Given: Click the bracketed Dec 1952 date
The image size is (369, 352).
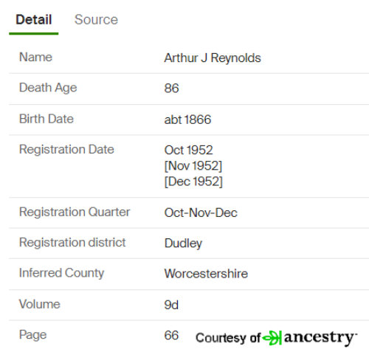Looking at the screenshot, I should 193,182.
